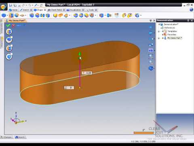Click the orange progress bar at the viewport bottom
Viewport: 194px width, 146px height.
tap(143, 133)
